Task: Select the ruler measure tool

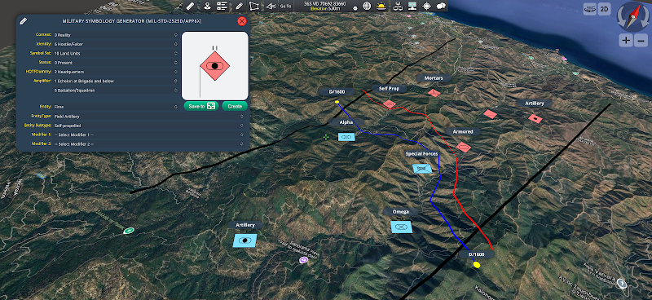Action: 190,6
